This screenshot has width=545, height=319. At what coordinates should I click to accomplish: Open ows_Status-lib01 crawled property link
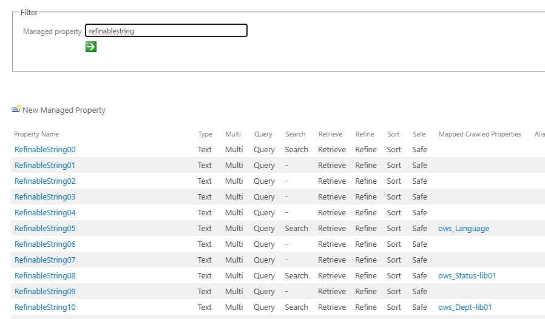pos(467,275)
